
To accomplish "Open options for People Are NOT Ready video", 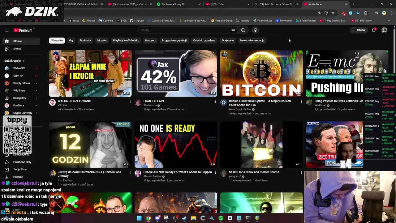I will (216, 172).
